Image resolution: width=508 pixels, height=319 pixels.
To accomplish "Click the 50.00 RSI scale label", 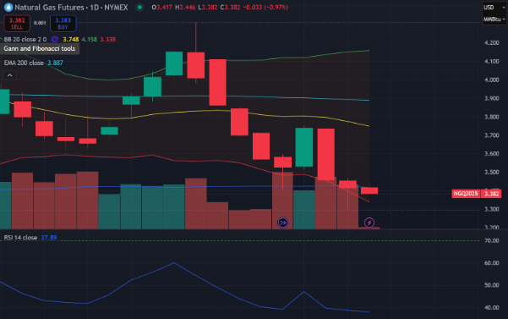I will tap(491, 285).
